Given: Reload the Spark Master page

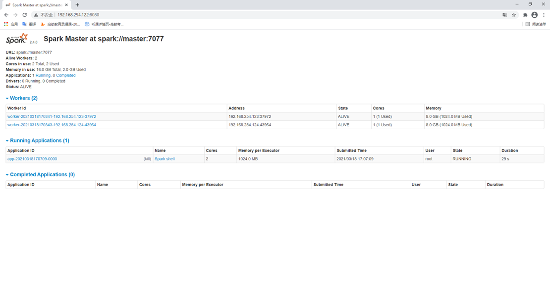Looking at the screenshot, I should [25, 15].
